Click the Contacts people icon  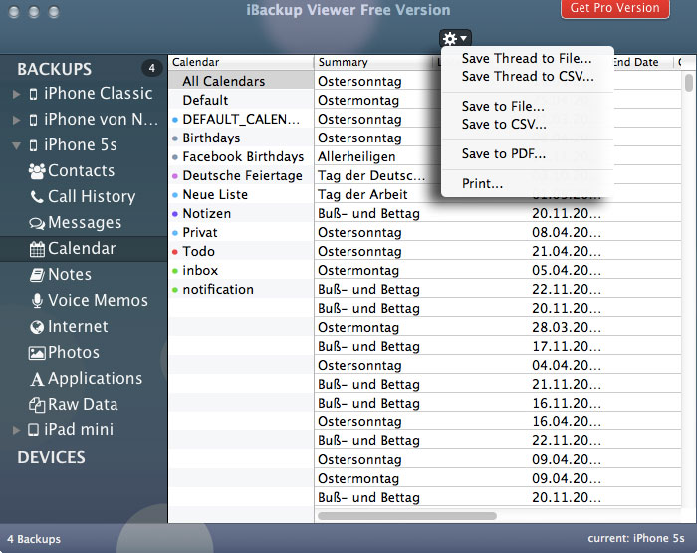37,171
